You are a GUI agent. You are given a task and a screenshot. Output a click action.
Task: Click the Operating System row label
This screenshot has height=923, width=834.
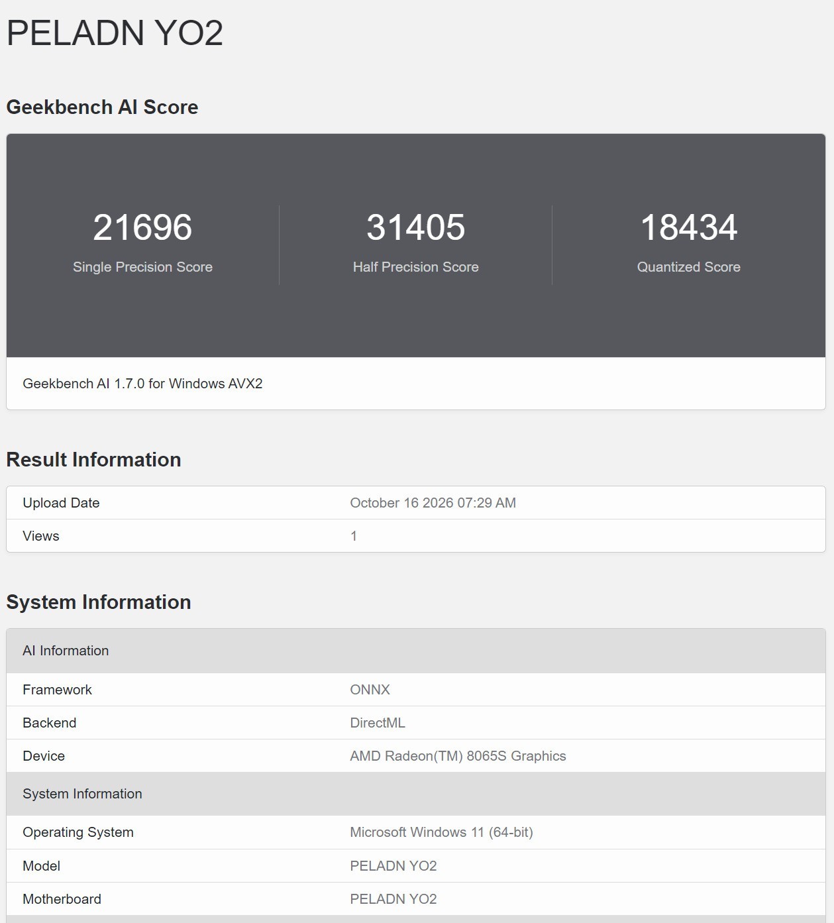pos(78,832)
